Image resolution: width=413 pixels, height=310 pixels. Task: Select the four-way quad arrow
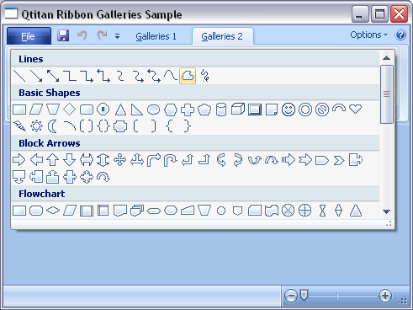120,160
